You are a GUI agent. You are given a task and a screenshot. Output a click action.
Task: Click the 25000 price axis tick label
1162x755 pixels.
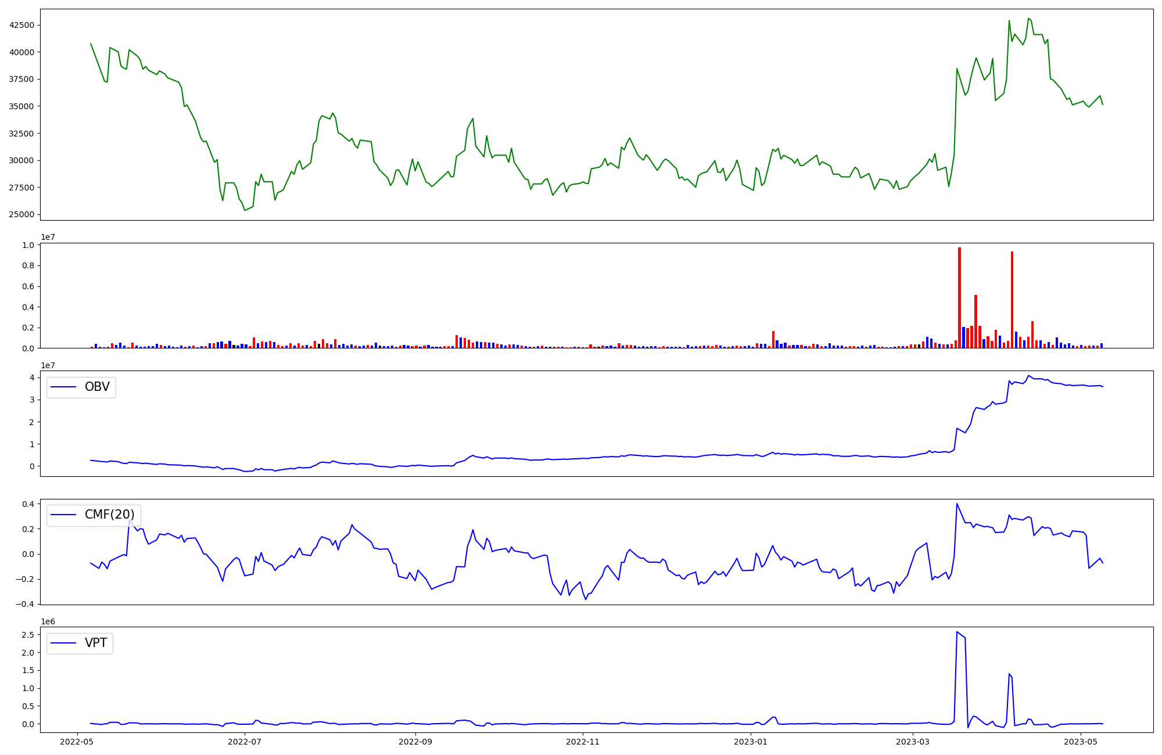coord(21,215)
